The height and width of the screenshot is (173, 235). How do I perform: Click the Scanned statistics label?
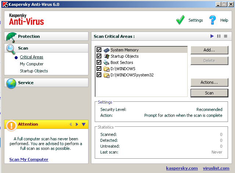click(109, 134)
